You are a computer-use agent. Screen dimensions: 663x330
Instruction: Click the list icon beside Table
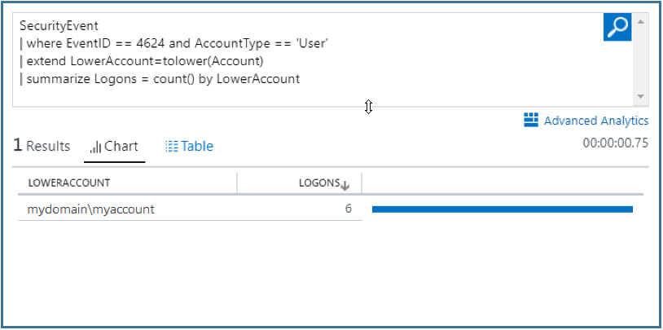pos(171,147)
